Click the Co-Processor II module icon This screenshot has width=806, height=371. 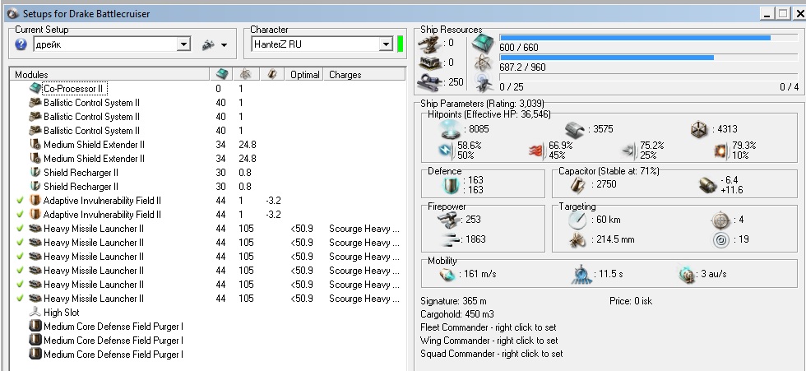point(35,88)
